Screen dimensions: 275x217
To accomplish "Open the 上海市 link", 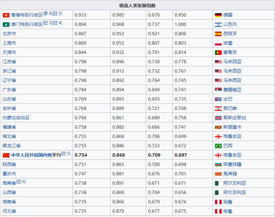I will 9,43.
